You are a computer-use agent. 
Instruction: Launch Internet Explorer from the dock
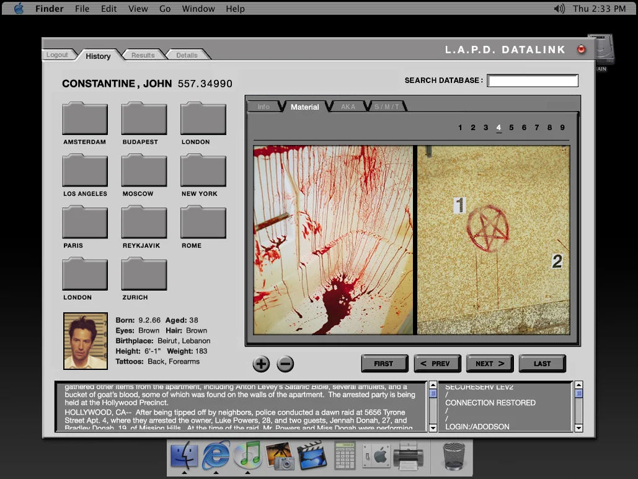(x=216, y=455)
